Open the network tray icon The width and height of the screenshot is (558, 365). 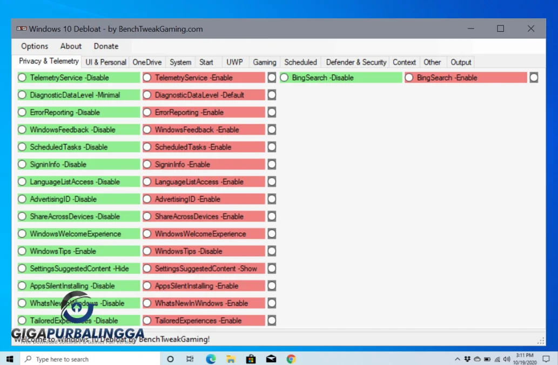(x=497, y=359)
